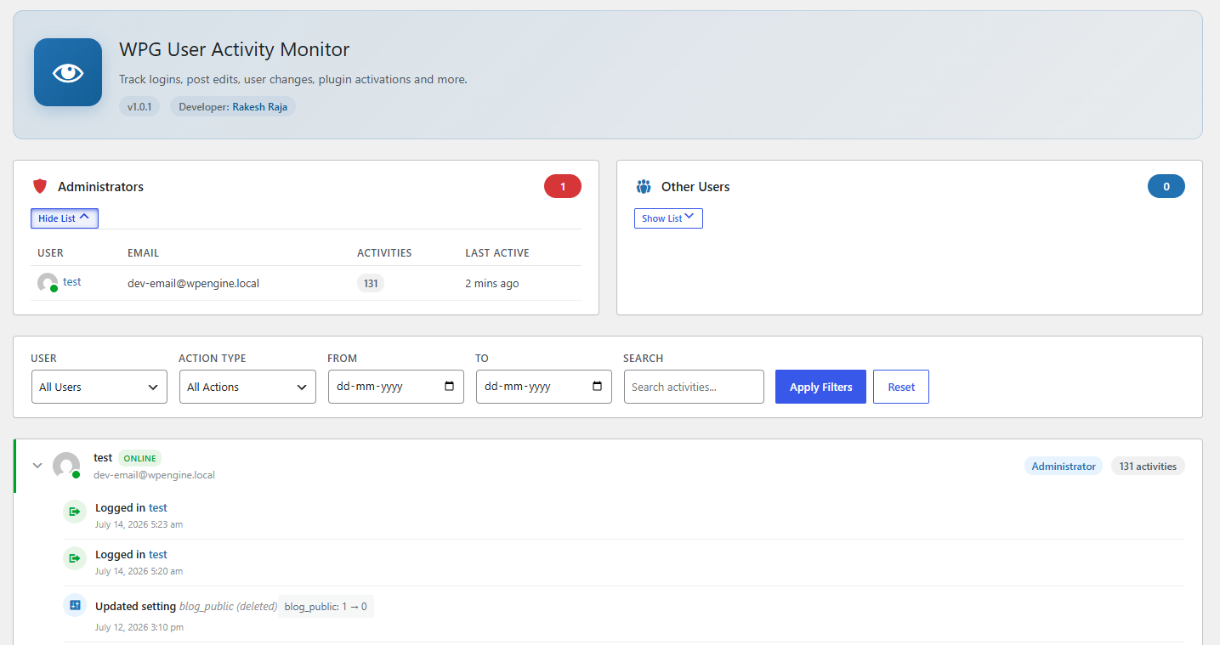Open the calendar picker in TO field

tap(598, 387)
